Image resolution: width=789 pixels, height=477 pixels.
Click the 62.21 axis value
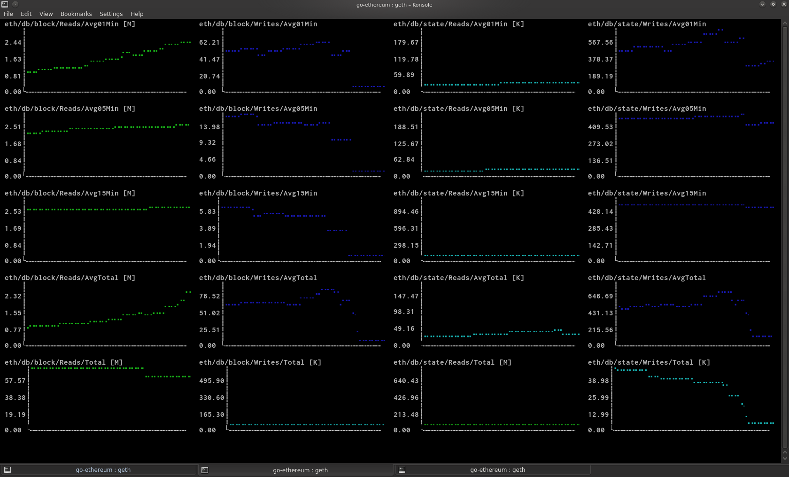(x=209, y=42)
